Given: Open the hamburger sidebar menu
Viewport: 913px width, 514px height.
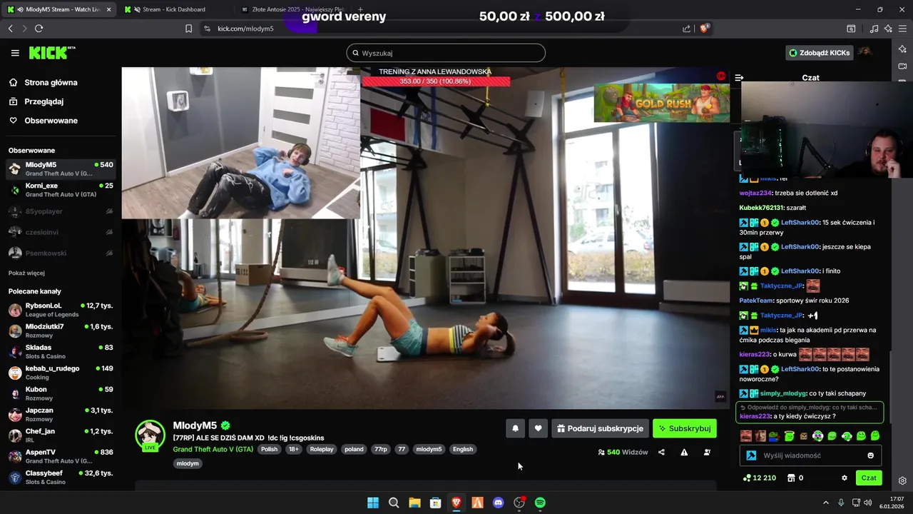Looking at the screenshot, I should click(x=15, y=53).
